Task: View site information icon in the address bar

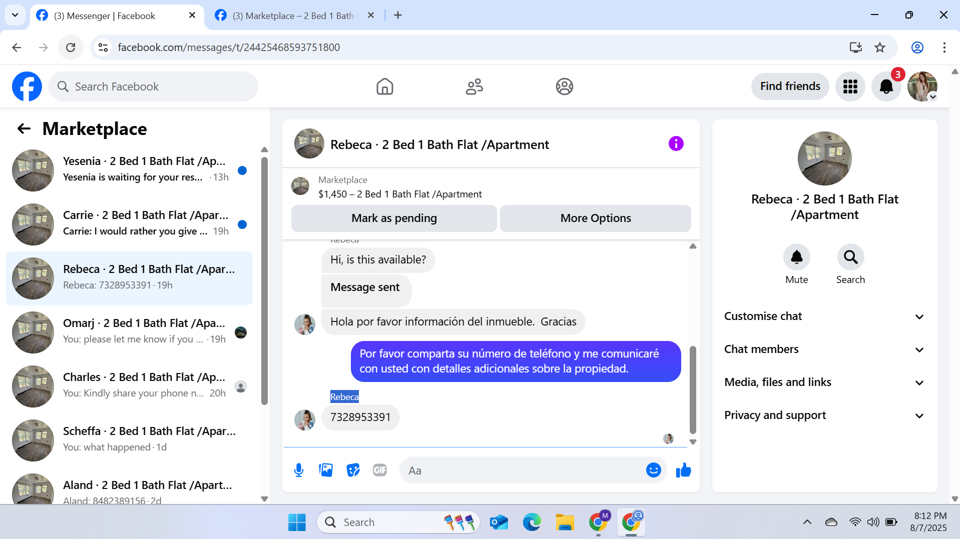Action: coord(103,47)
